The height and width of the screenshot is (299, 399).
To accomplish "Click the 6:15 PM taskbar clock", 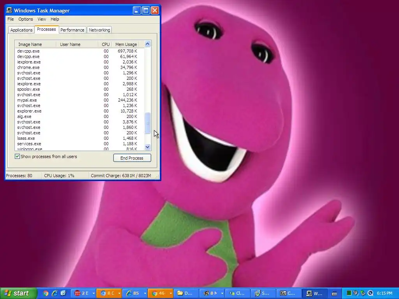I will click(385, 294).
